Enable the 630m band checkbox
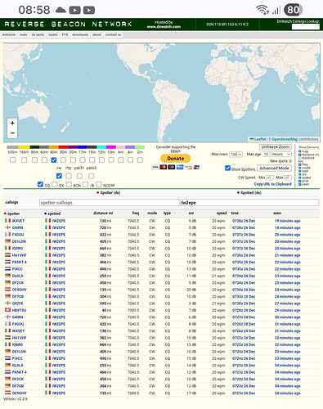 tap(12, 160)
